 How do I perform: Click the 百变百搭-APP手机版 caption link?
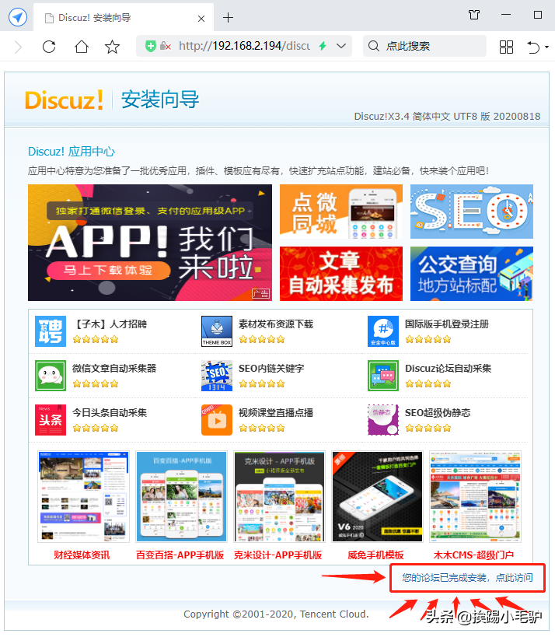click(x=180, y=555)
